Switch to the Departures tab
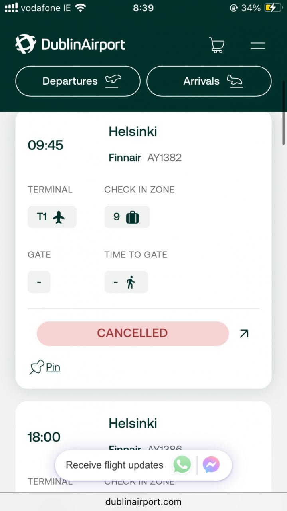Image resolution: width=287 pixels, height=511 pixels. 78,81
